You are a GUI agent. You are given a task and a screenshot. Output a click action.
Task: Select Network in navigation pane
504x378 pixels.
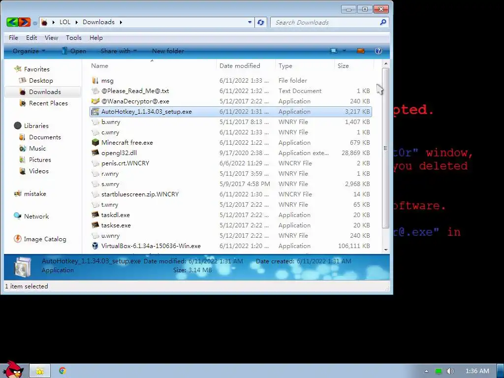36,217
